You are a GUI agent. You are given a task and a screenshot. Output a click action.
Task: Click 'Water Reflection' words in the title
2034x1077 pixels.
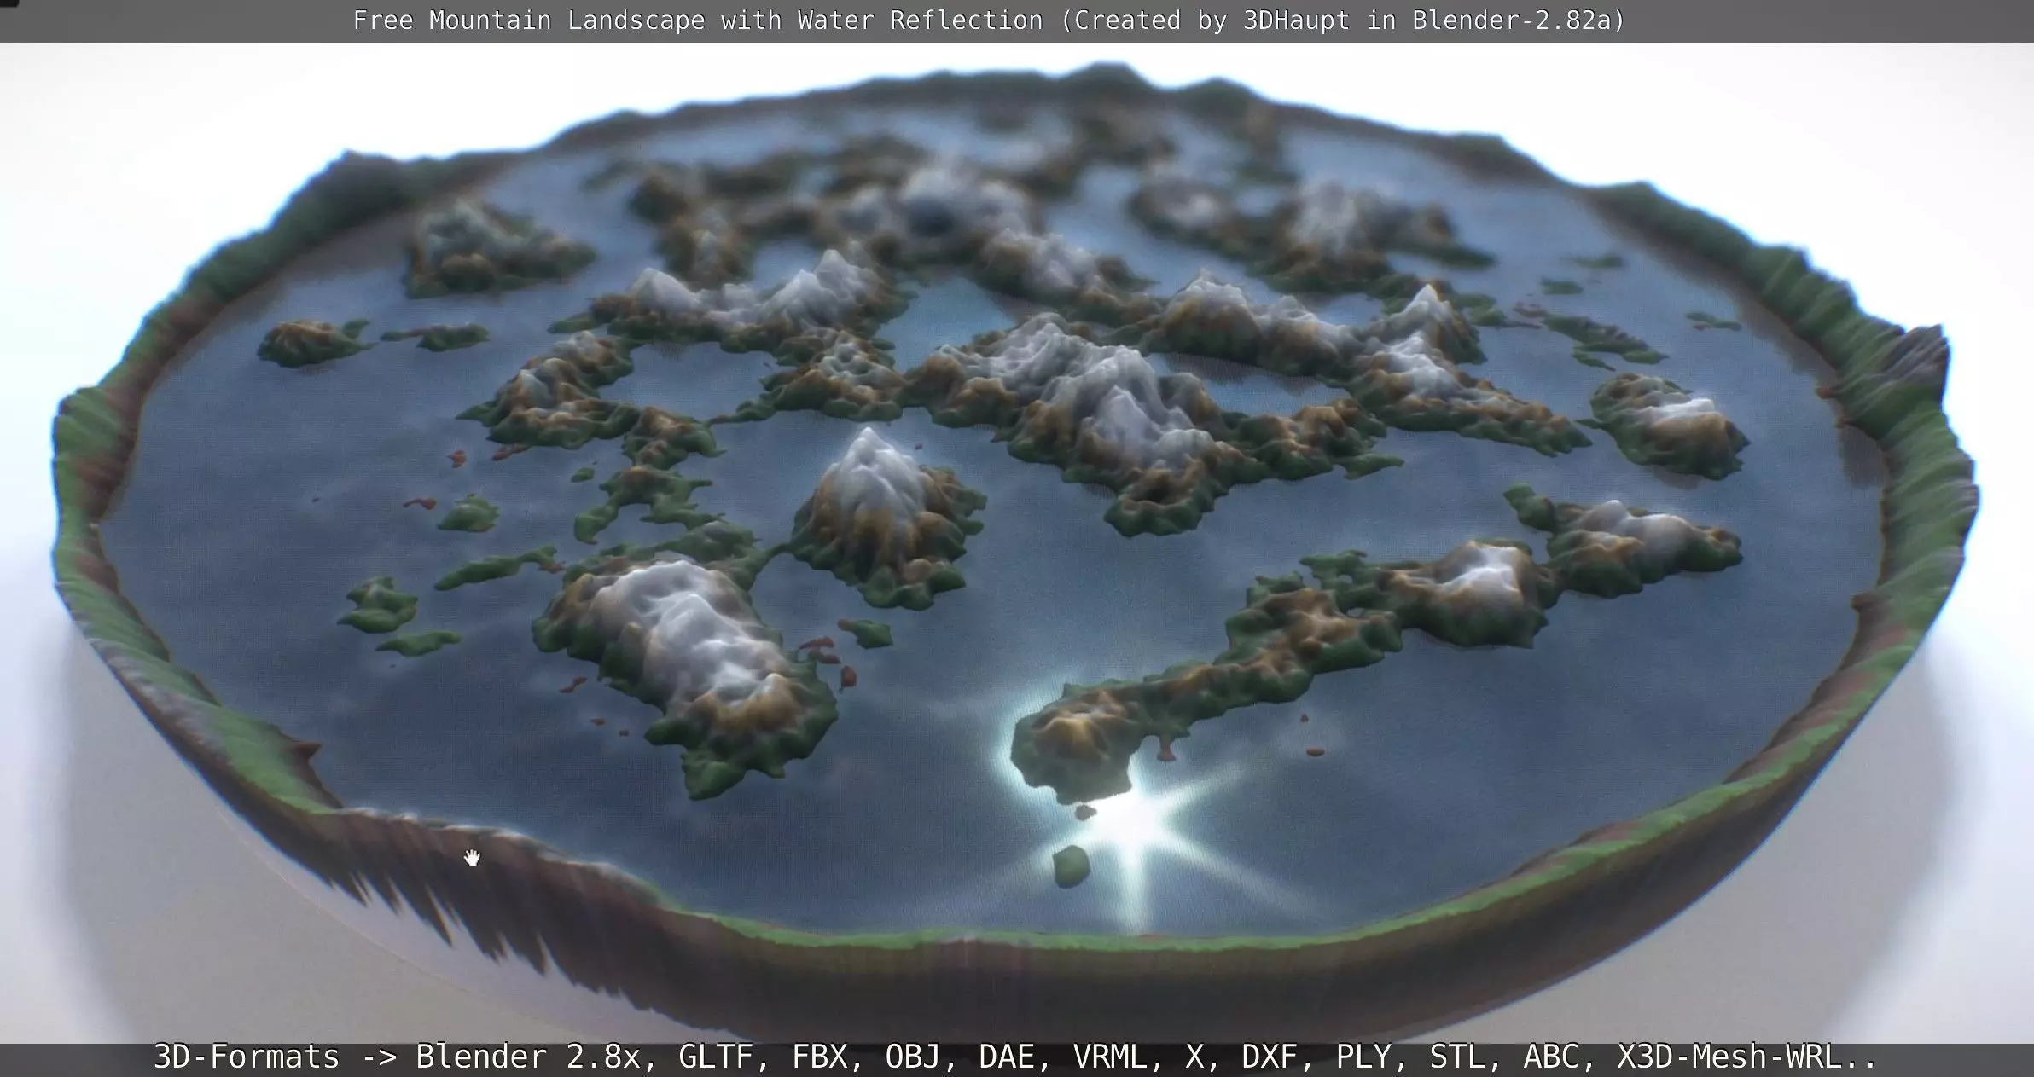coord(920,20)
